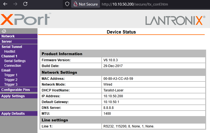Click the Line 1 value RS232, 115200

[x=129, y=126]
